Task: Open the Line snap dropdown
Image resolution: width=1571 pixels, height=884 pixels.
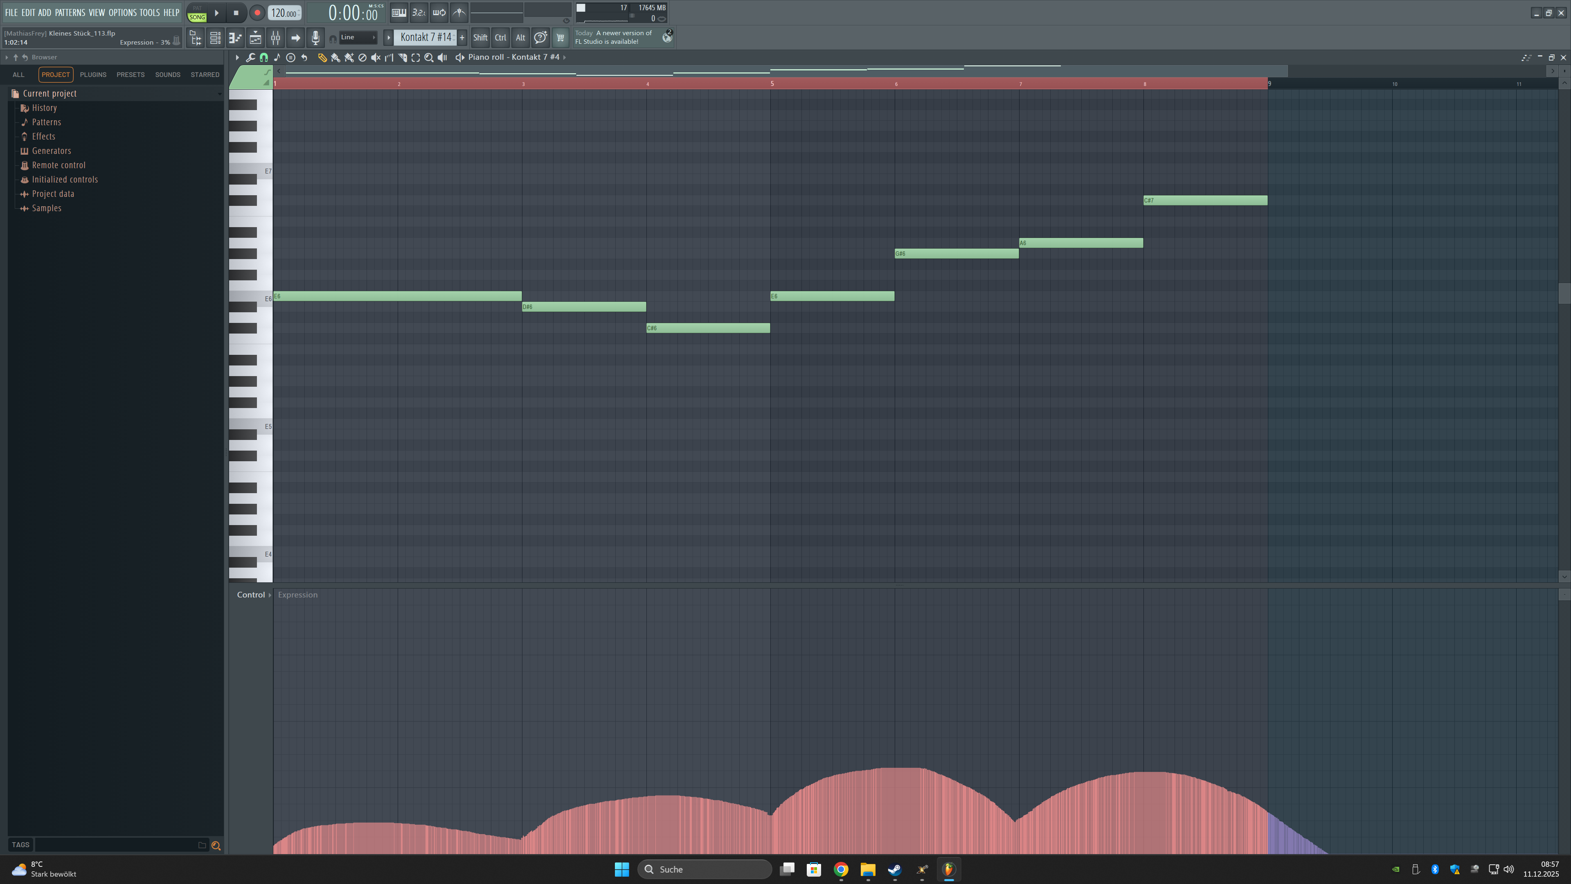Action: click(x=358, y=37)
